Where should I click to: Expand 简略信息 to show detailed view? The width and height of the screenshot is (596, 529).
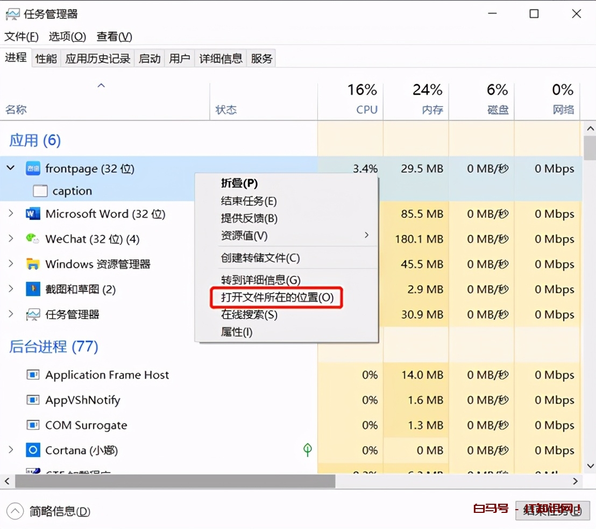[x=16, y=512]
